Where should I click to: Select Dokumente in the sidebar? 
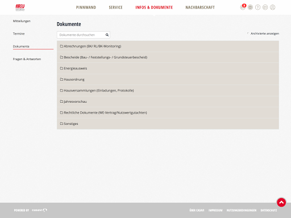point(21,47)
